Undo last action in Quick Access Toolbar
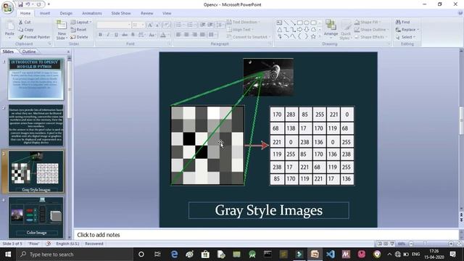This screenshot has width=464, height=261. [x=28, y=4]
